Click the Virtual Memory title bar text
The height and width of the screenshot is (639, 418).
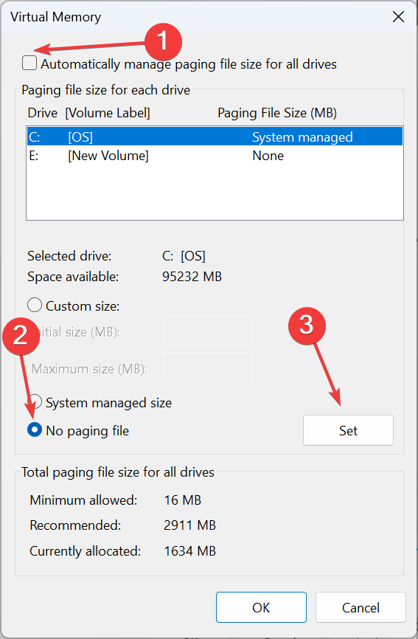coord(56,17)
